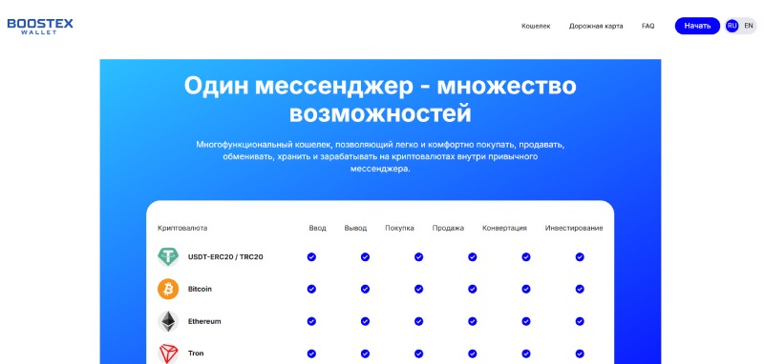Viewport: 764px width, 364px height.
Task: Click Bitcoin row checkmark under Вывод
Action: click(x=365, y=289)
